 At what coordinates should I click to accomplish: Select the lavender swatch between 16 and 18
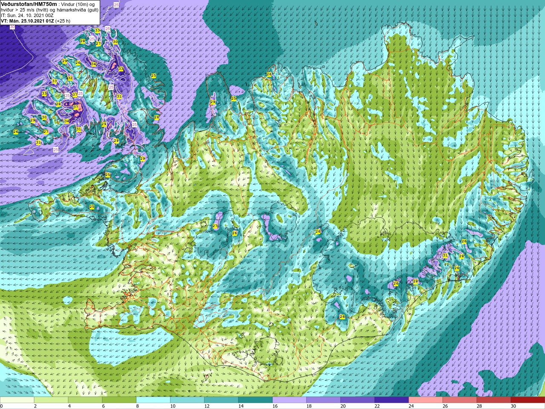[290, 400]
